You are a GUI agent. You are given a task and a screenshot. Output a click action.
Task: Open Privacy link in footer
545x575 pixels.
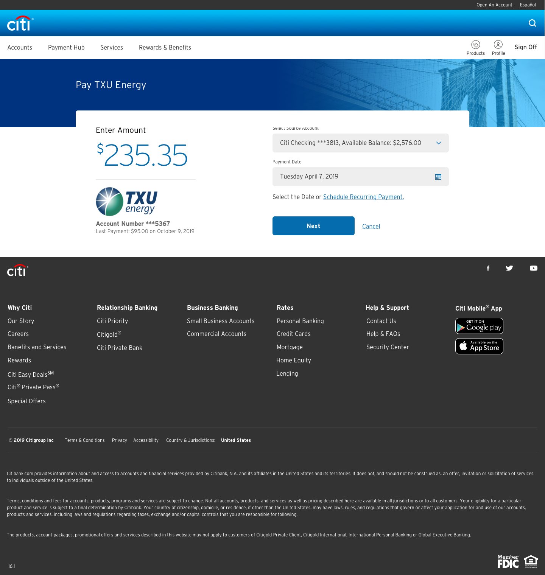click(120, 440)
